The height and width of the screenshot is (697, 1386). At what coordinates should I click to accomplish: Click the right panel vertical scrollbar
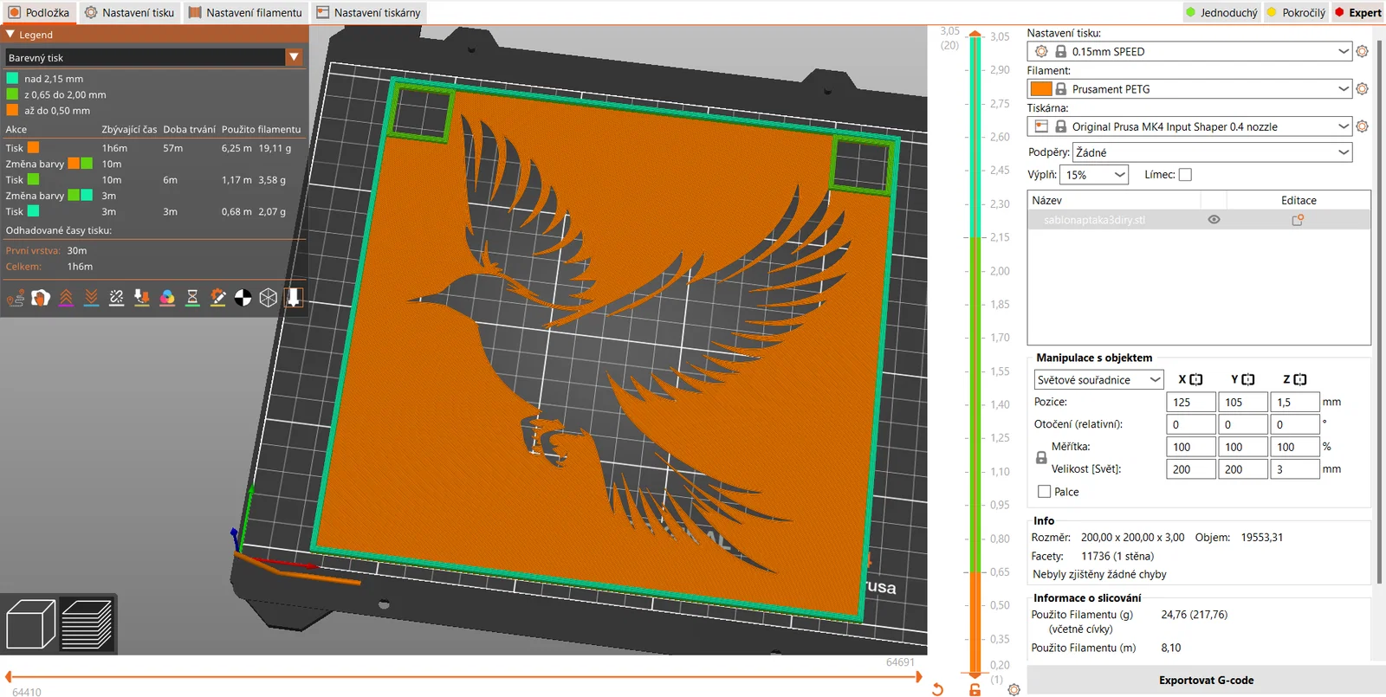point(1380,312)
